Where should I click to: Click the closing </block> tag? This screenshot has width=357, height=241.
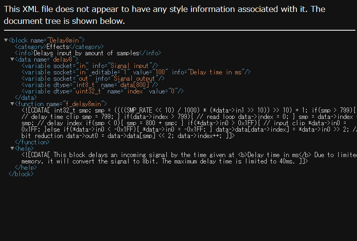click(21, 174)
